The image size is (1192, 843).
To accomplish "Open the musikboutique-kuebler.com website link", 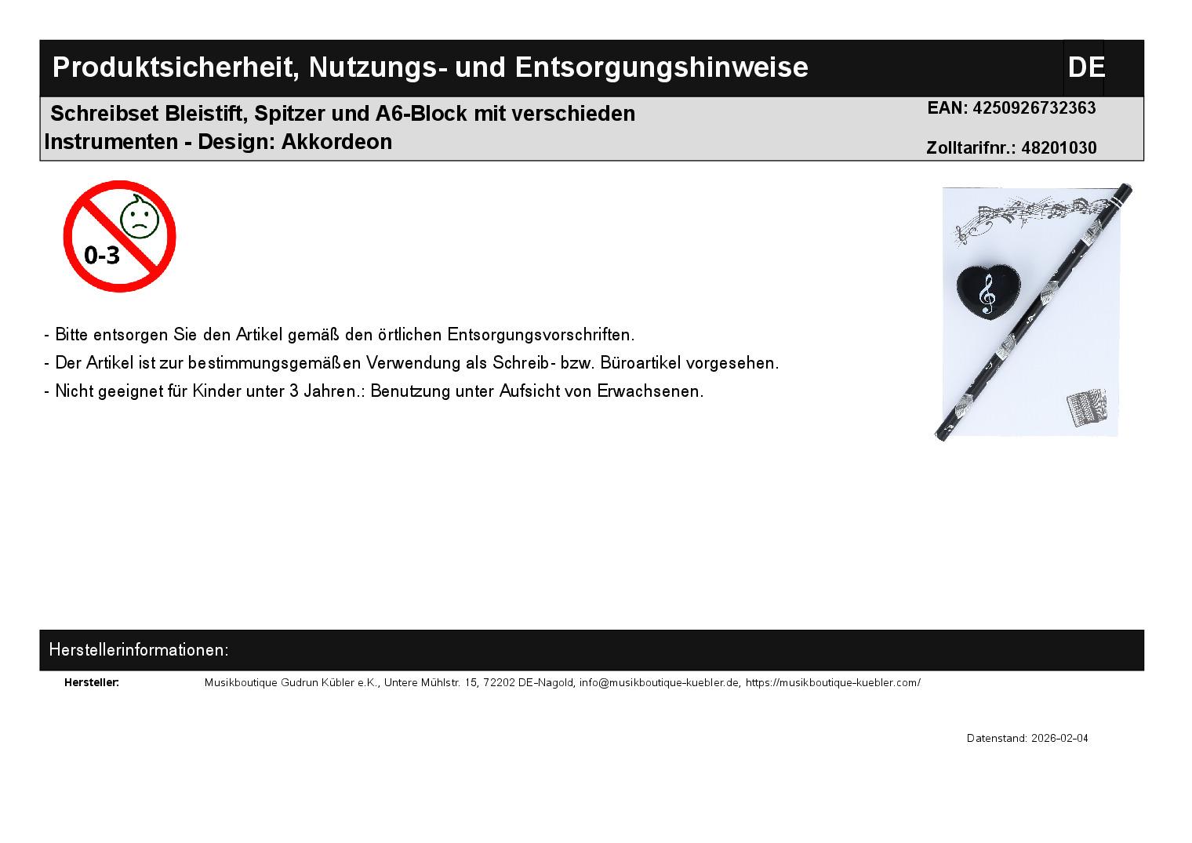I will pos(833,683).
